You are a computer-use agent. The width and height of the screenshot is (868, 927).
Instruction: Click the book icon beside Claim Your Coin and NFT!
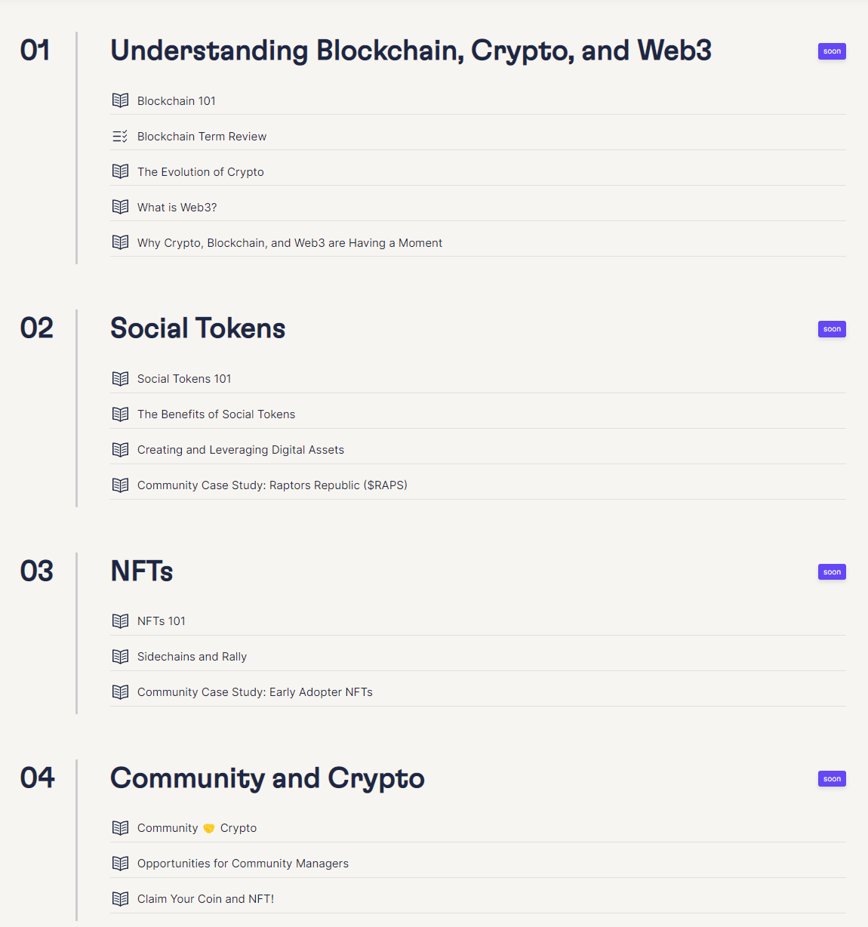[x=120, y=898]
